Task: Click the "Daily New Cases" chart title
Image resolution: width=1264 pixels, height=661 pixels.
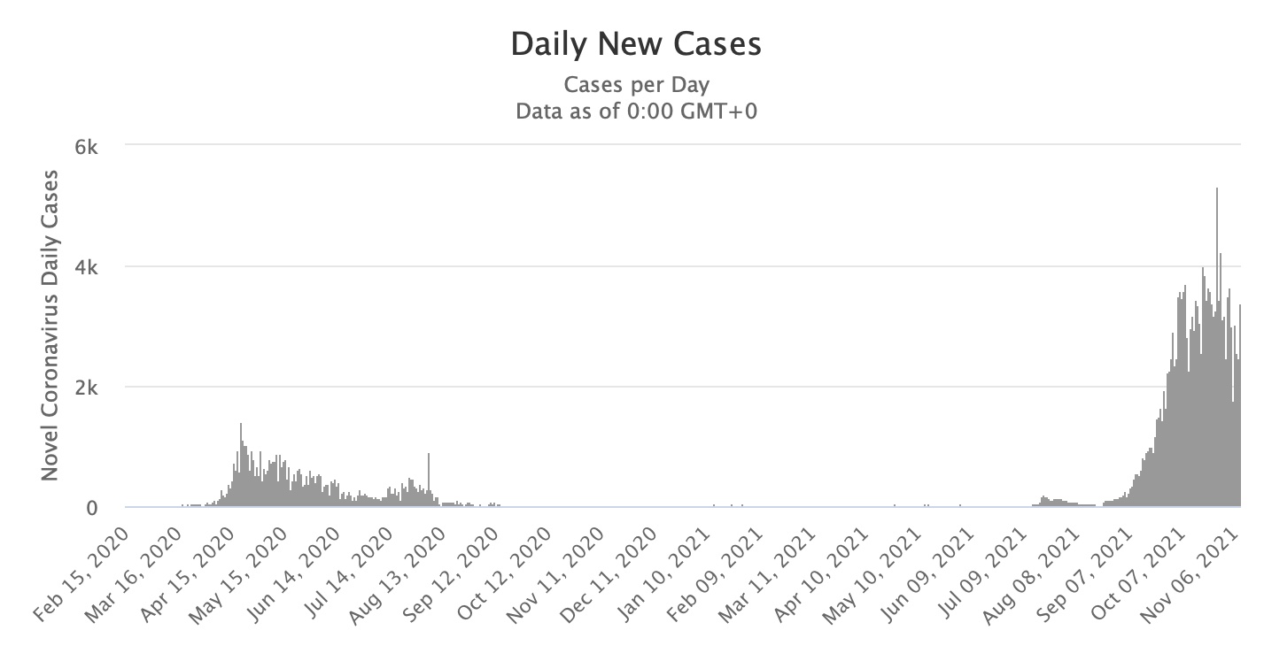Action: tap(636, 44)
